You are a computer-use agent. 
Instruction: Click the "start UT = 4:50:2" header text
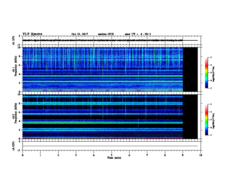pos(138,34)
